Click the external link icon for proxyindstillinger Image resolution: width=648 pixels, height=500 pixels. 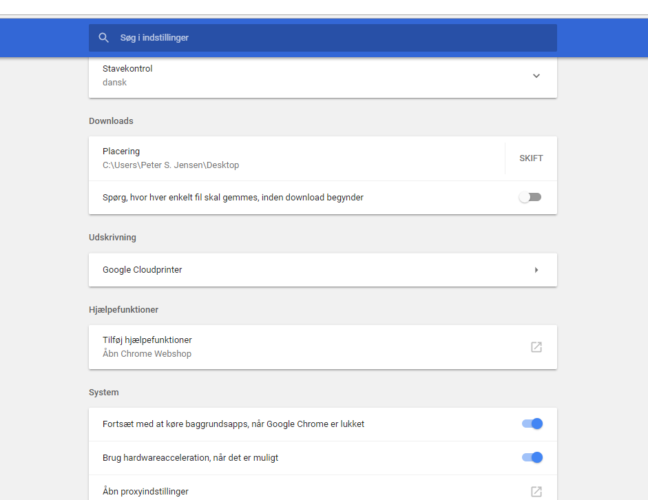click(536, 491)
